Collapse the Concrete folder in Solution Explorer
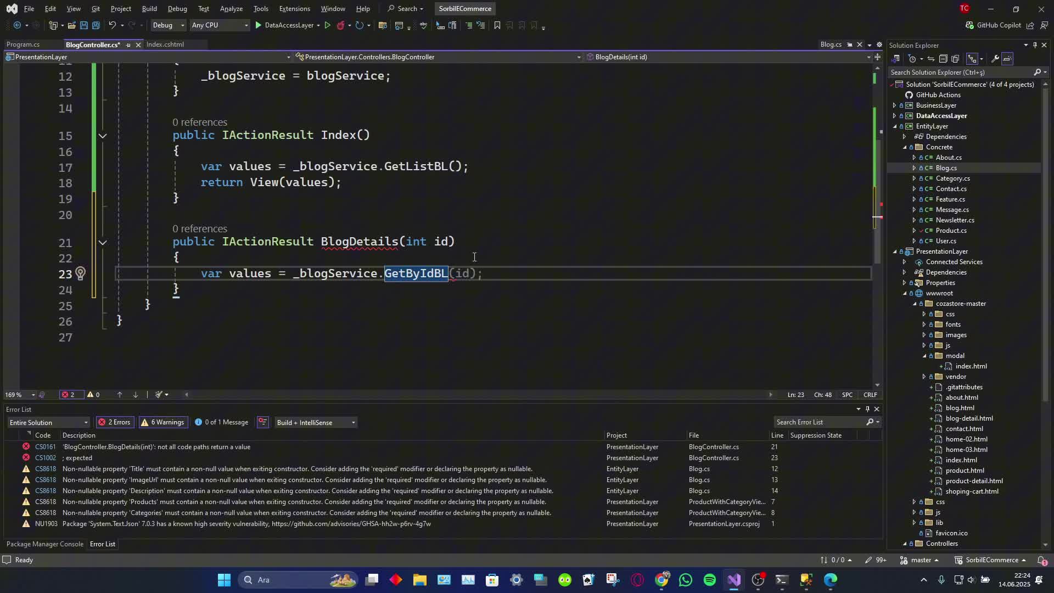Viewport: 1054px width, 593px height. (905, 147)
